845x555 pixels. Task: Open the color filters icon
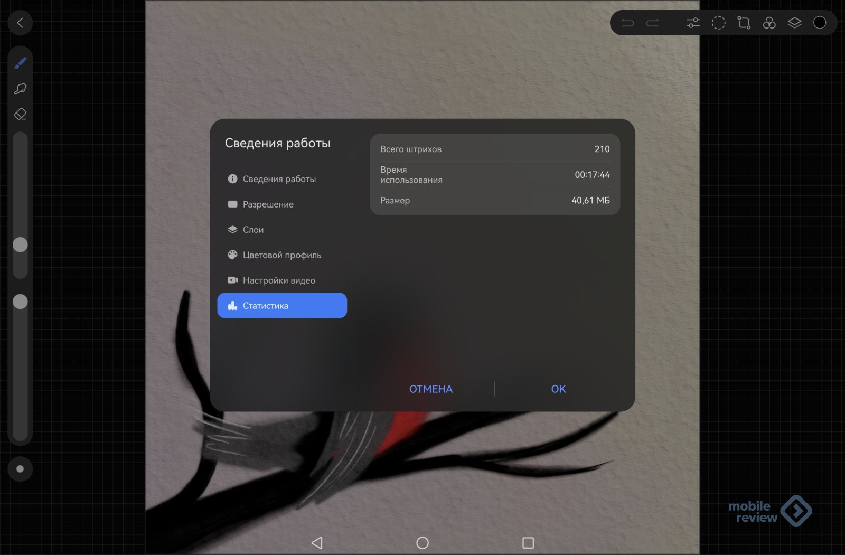[x=769, y=23]
